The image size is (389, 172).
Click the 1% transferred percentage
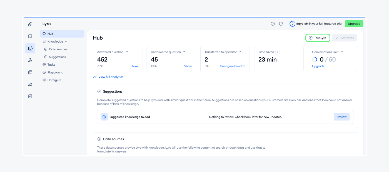pyautogui.click(x=206, y=66)
